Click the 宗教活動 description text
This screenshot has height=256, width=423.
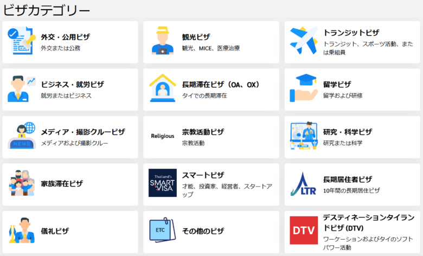193,143
